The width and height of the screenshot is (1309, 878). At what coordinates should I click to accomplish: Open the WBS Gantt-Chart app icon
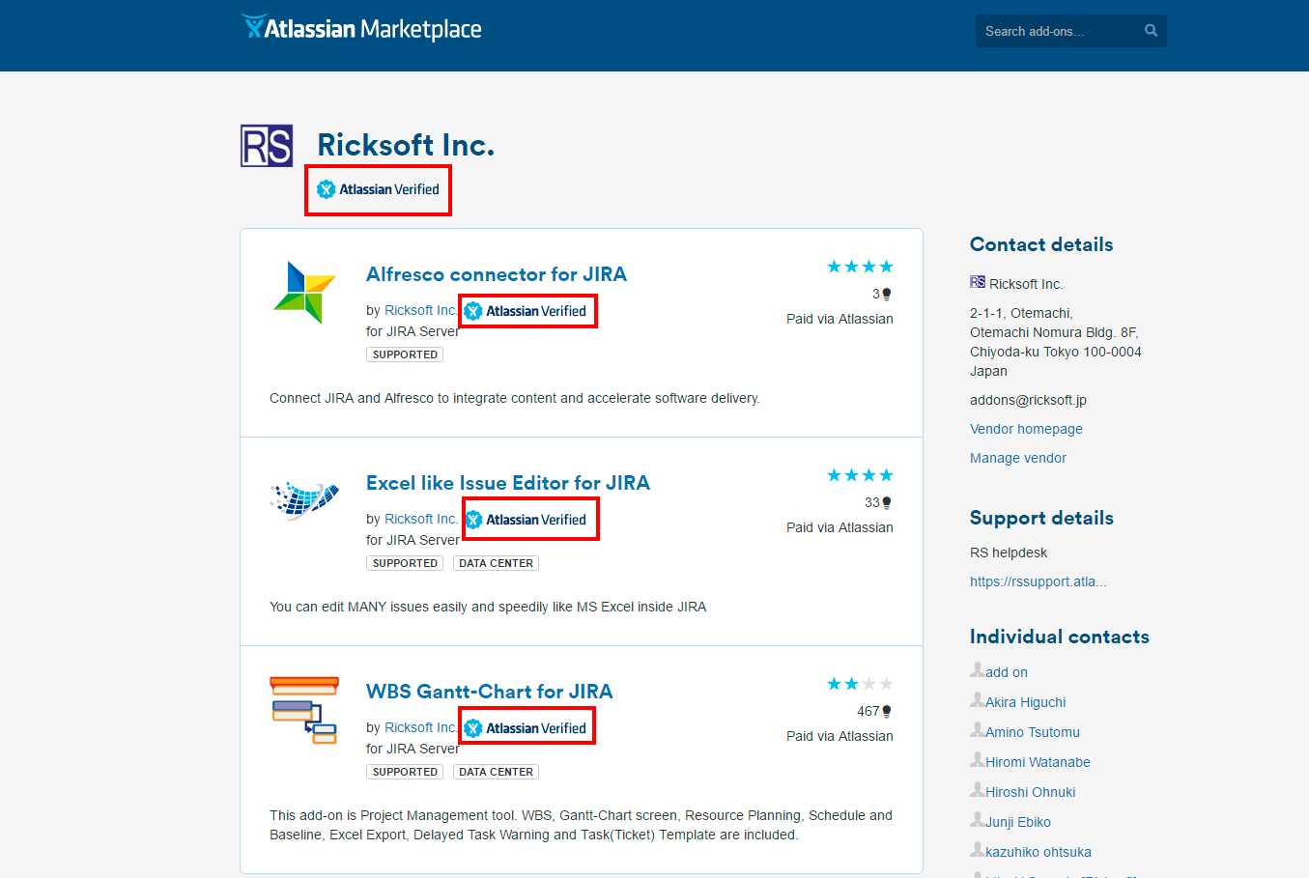304,710
